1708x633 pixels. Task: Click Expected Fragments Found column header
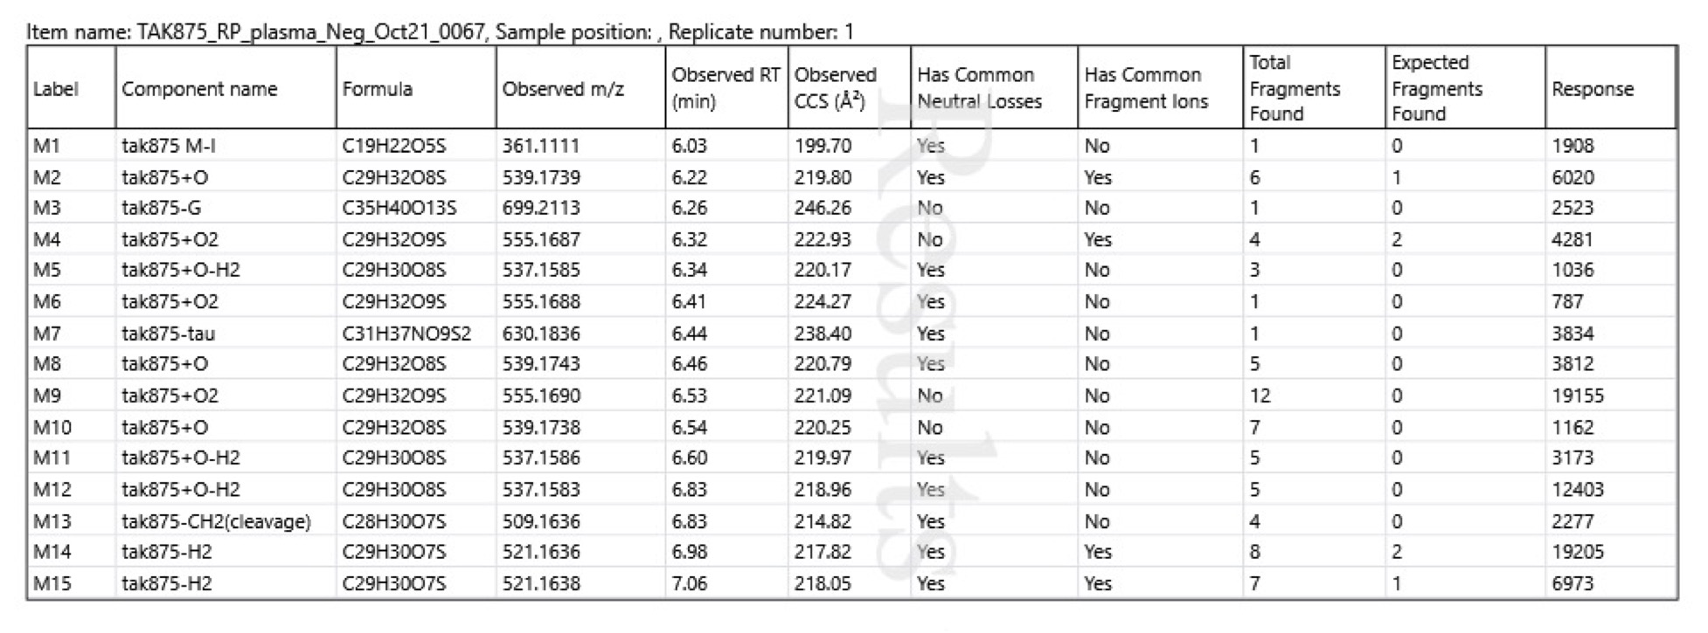(1436, 88)
